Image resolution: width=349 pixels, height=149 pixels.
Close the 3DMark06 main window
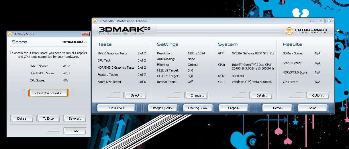(329, 21)
